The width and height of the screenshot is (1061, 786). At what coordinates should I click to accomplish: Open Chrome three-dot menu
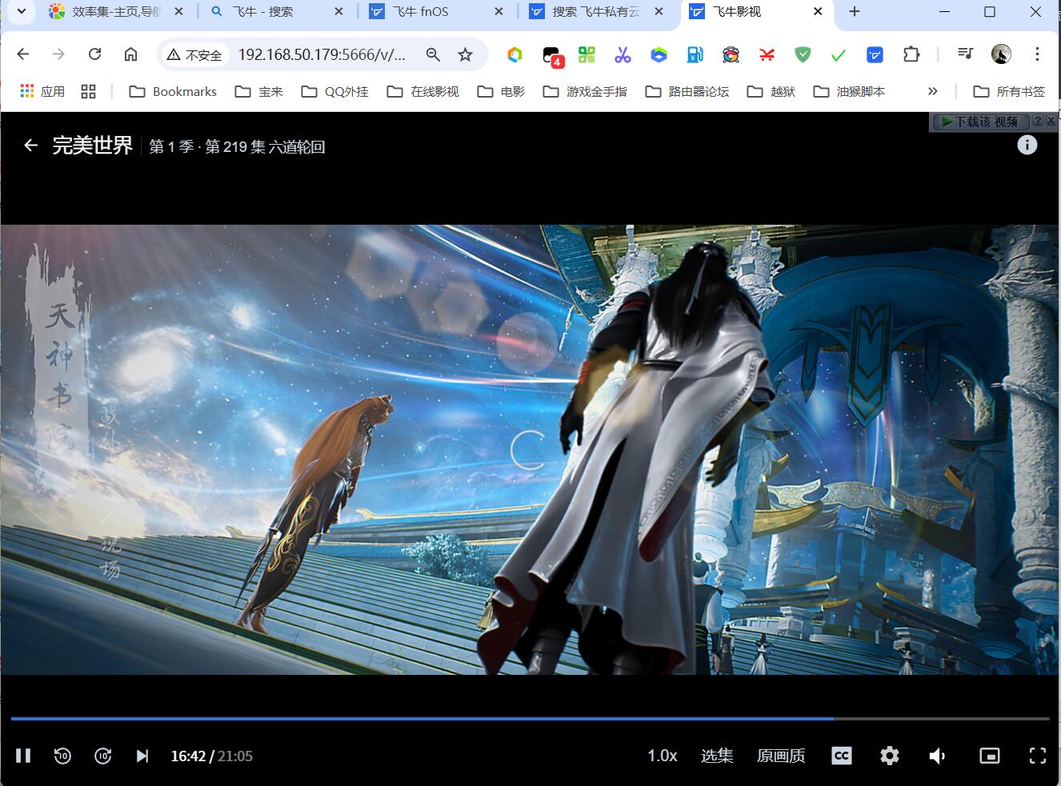click(x=1037, y=54)
